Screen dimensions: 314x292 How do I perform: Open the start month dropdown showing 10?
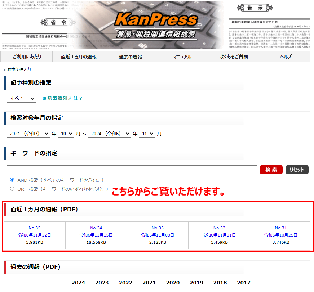click(66, 134)
